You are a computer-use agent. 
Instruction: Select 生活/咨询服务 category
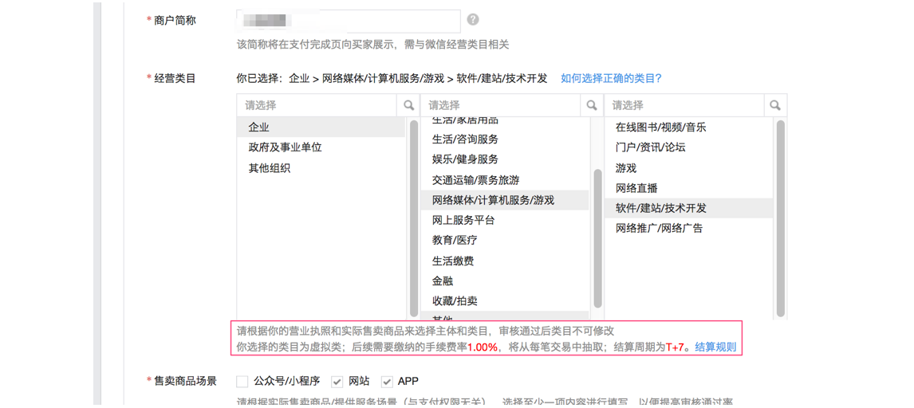505,139
